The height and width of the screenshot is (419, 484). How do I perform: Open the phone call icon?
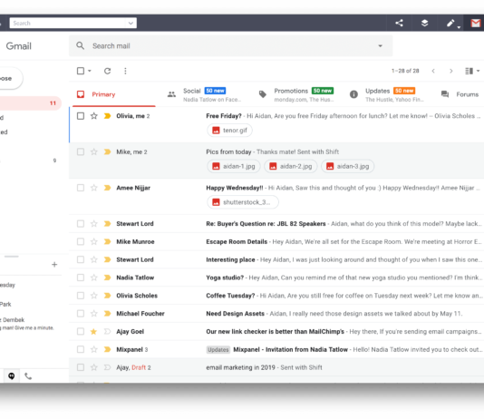click(x=28, y=376)
